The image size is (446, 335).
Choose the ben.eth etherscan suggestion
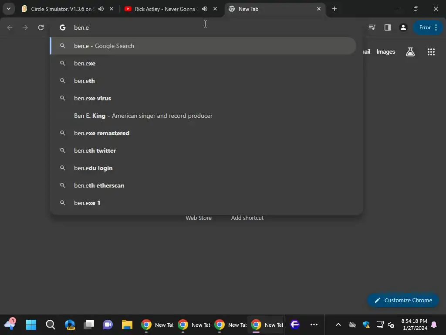pyautogui.click(x=203, y=185)
